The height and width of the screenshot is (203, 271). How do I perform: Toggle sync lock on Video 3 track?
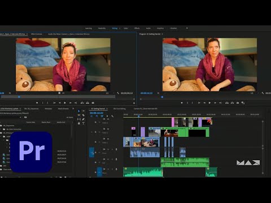tap(104, 119)
